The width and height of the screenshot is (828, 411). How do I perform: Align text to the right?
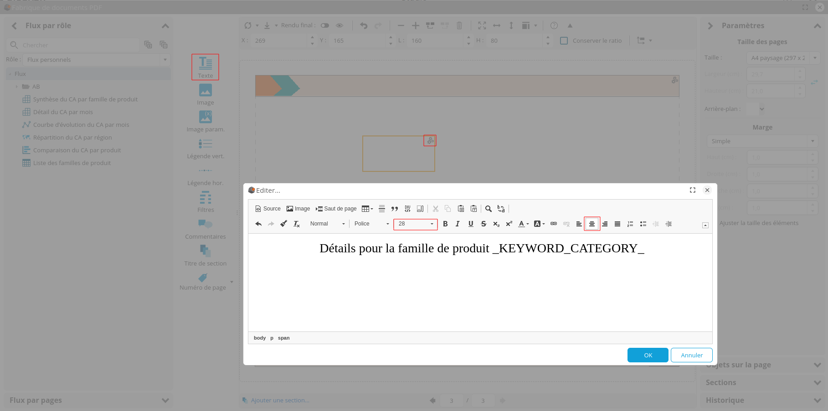pyautogui.click(x=605, y=224)
